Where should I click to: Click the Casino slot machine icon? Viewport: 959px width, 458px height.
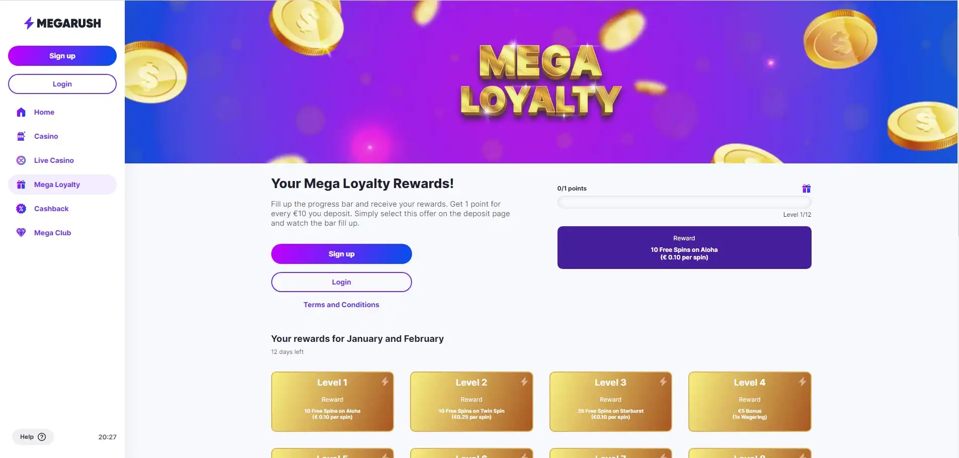pos(21,136)
